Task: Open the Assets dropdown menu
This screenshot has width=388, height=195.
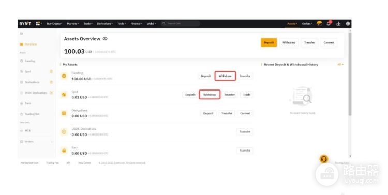Action: [292, 24]
